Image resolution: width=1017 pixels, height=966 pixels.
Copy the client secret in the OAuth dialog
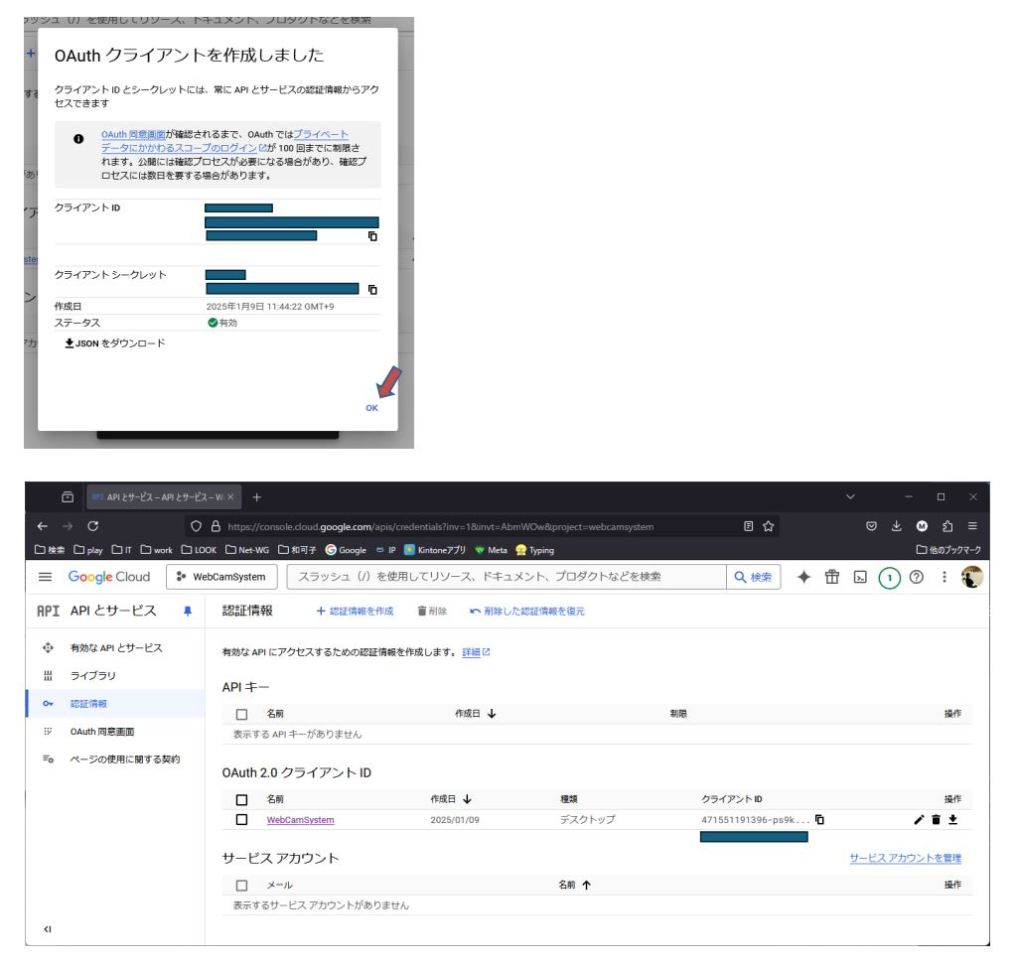tap(372, 290)
